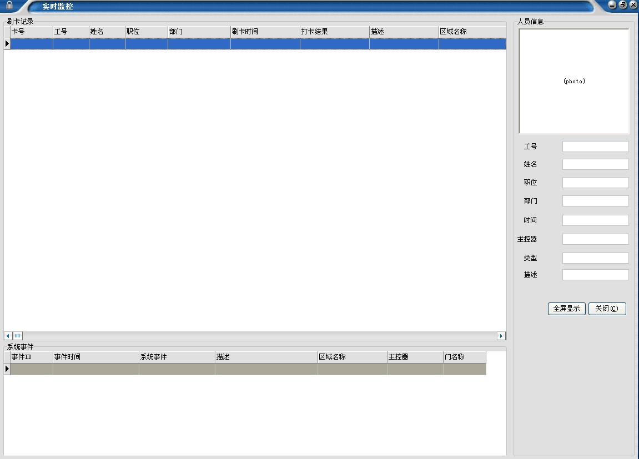Focus the 主控器 field in personnel info
This screenshot has height=459, width=639.
point(595,239)
